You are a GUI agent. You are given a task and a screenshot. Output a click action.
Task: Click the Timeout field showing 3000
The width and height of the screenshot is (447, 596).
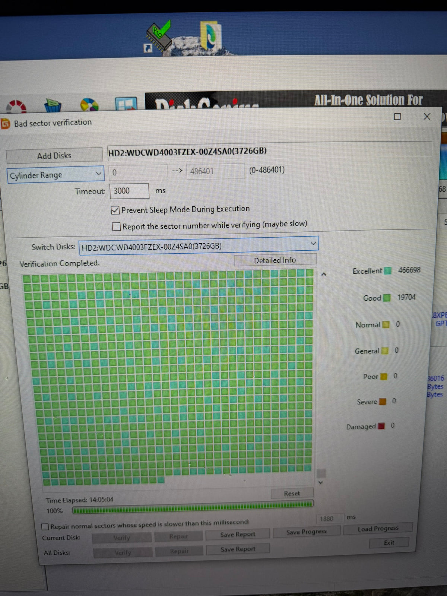click(x=129, y=191)
